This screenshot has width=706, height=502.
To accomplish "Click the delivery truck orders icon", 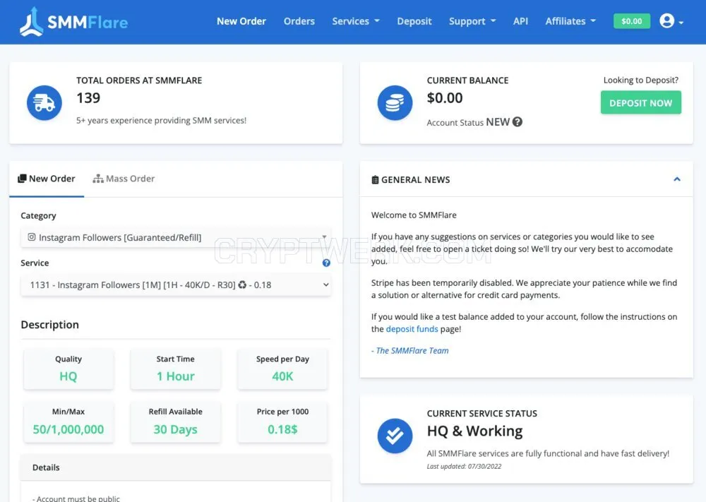I will pyautogui.click(x=44, y=102).
